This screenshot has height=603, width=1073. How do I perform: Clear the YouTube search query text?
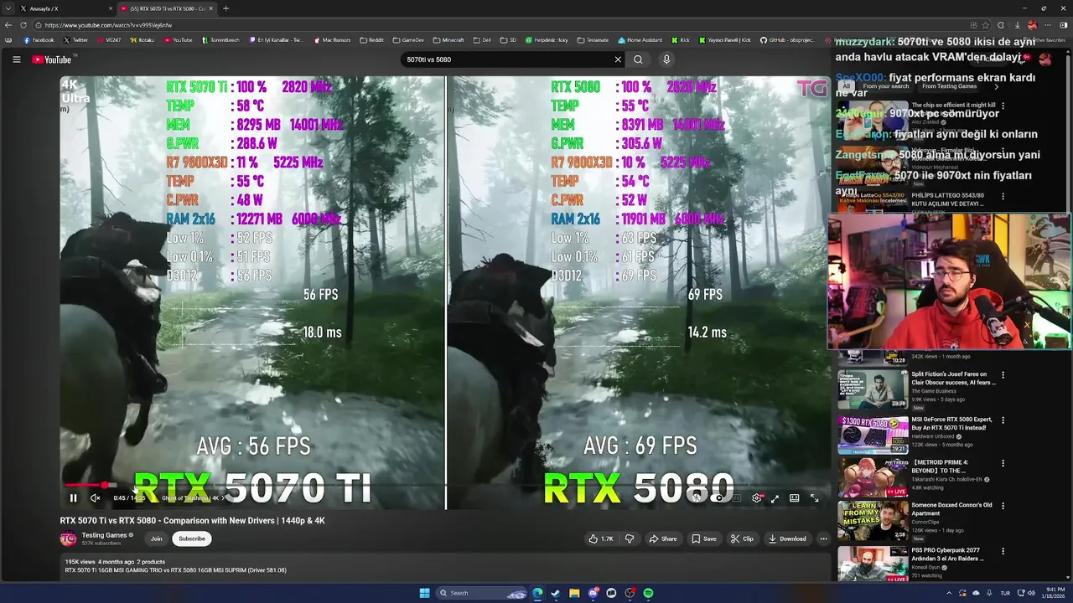[618, 59]
